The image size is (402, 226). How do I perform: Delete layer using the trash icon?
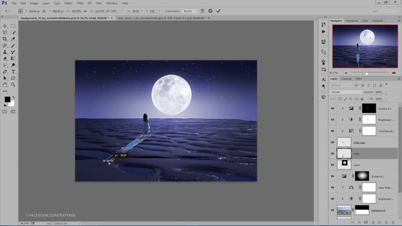(x=393, y=223)
